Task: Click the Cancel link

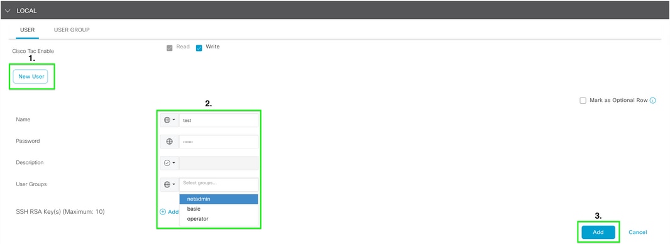Action: tap(637, 232)
